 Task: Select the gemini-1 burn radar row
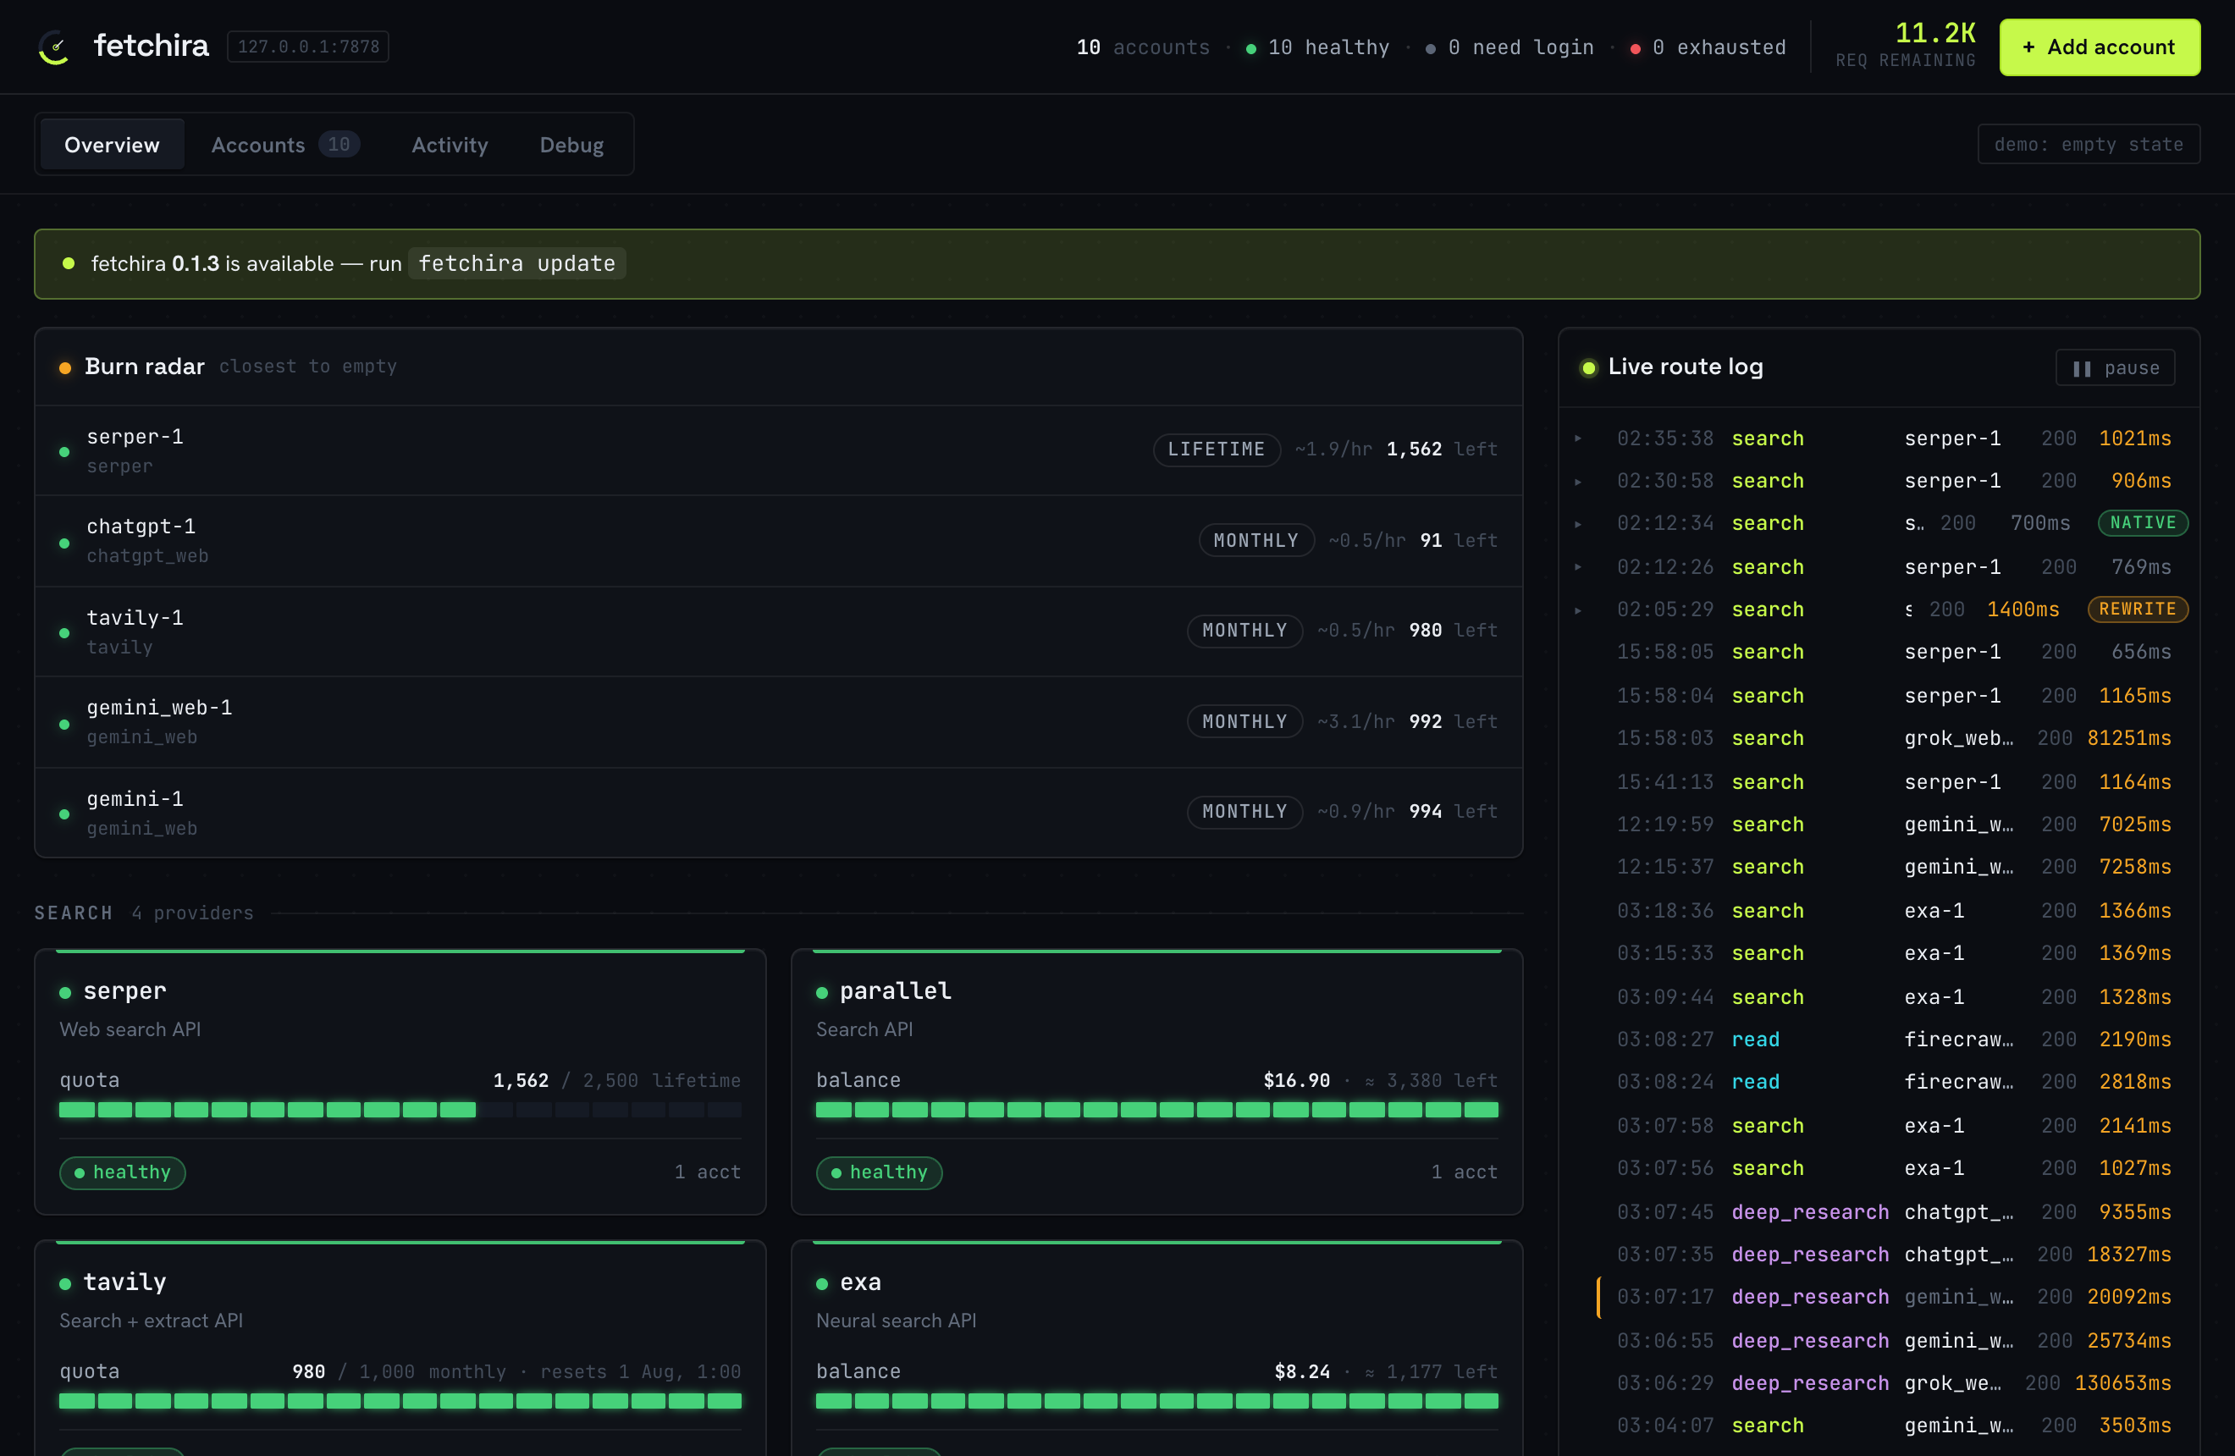click(x=779, y=813)
